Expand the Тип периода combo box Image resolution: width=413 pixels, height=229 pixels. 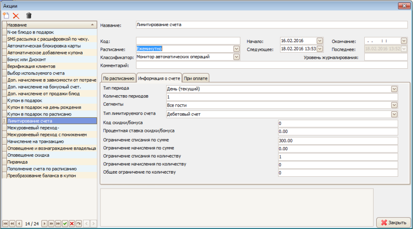point(394,89)
